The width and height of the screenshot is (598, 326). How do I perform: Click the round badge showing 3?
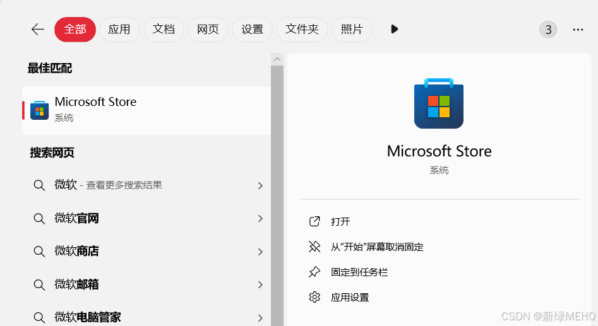pyautogui.click(x=548, y=30)
